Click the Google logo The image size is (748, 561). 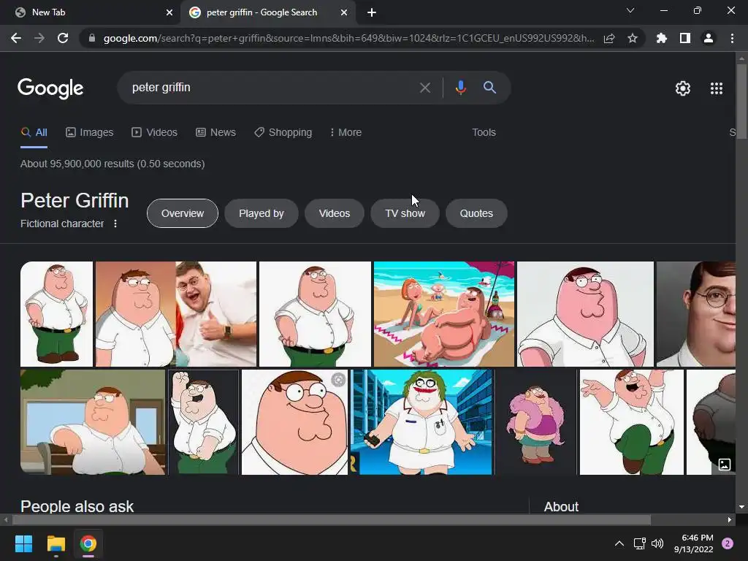50,88
